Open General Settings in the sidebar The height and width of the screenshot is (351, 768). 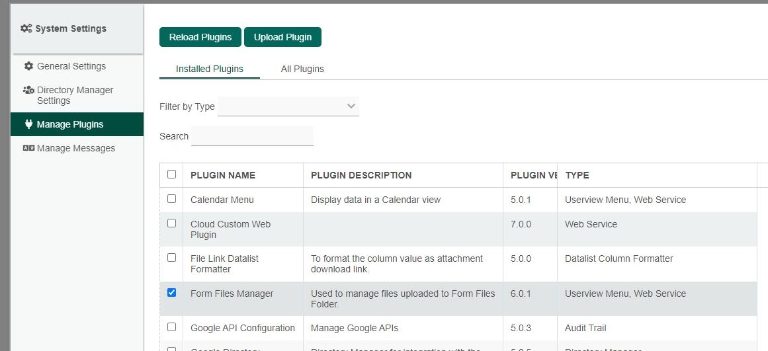[71, 66]
